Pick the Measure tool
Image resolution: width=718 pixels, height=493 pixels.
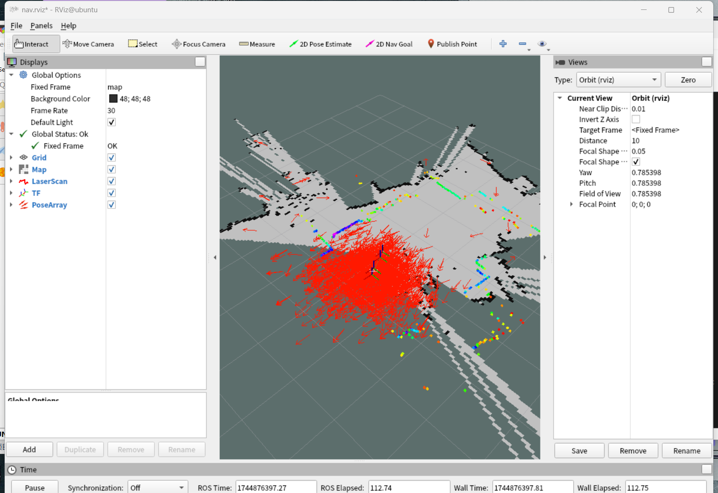click(x=257, y=44)
